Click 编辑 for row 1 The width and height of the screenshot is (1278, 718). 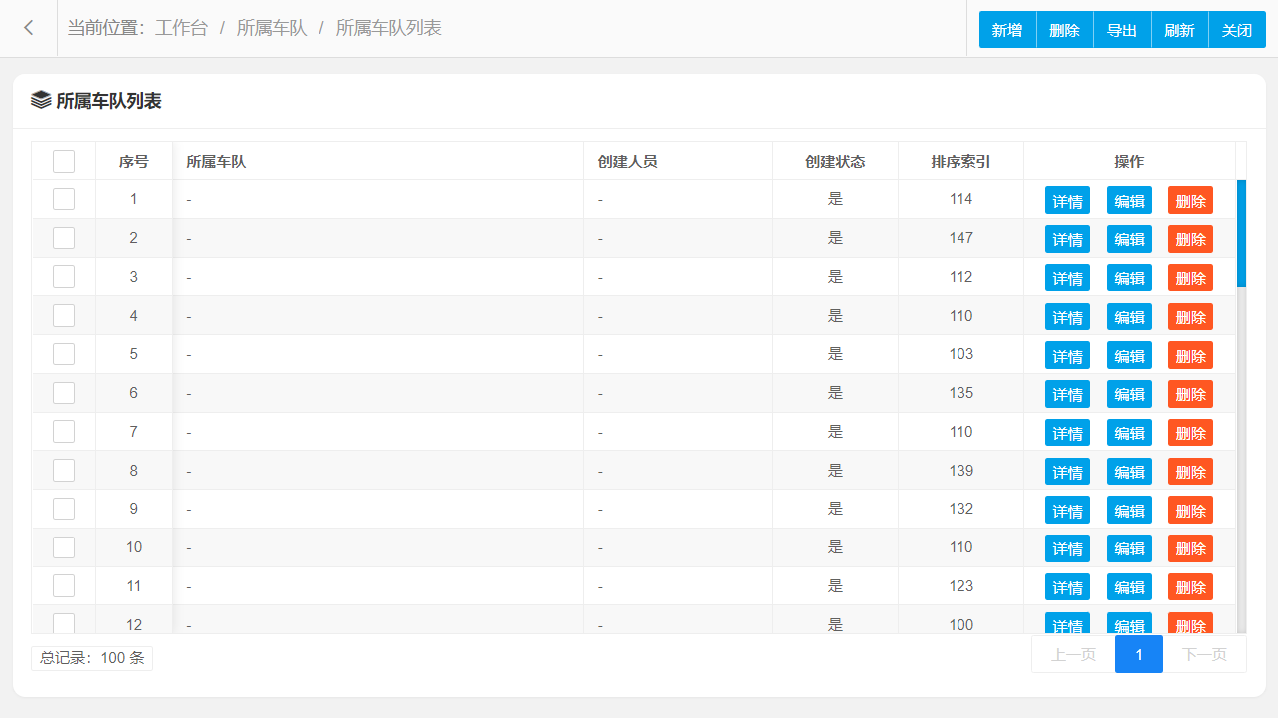coord(1129,200)
